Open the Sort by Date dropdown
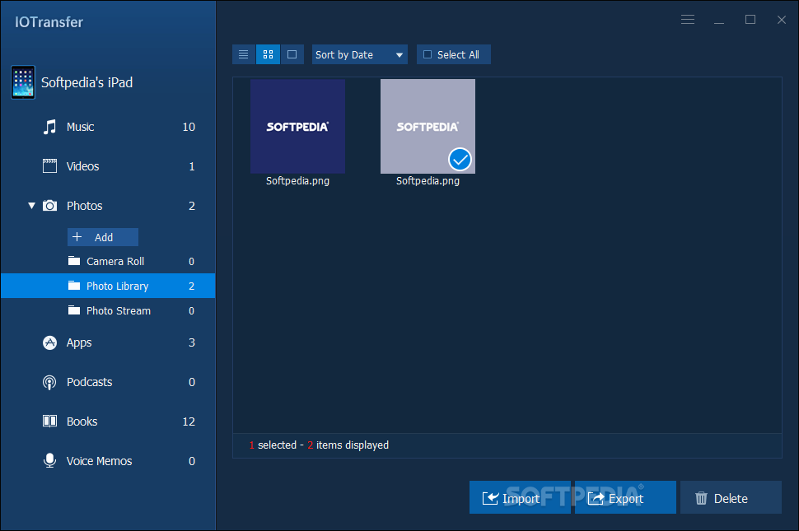 [x=359, y=54]
